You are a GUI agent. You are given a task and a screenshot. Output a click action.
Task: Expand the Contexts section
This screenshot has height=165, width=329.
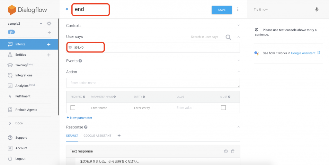pos(238,25)
